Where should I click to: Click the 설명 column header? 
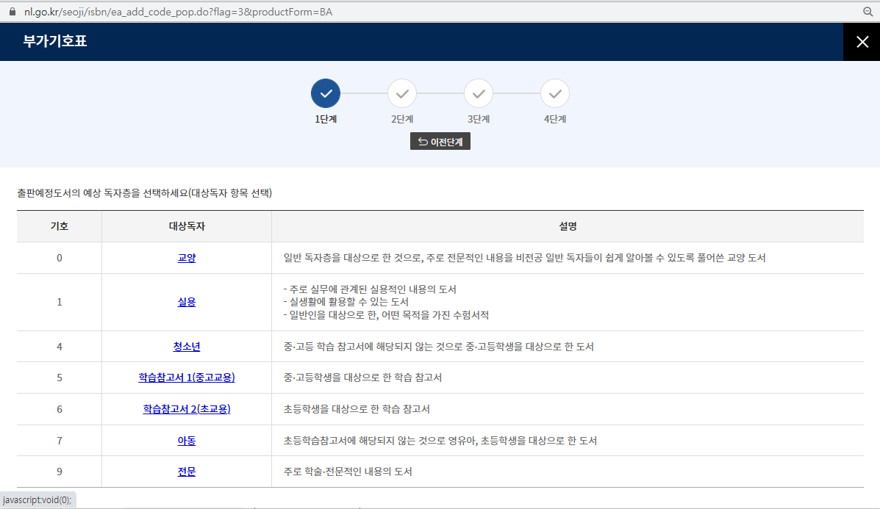[x=568, y=226]
